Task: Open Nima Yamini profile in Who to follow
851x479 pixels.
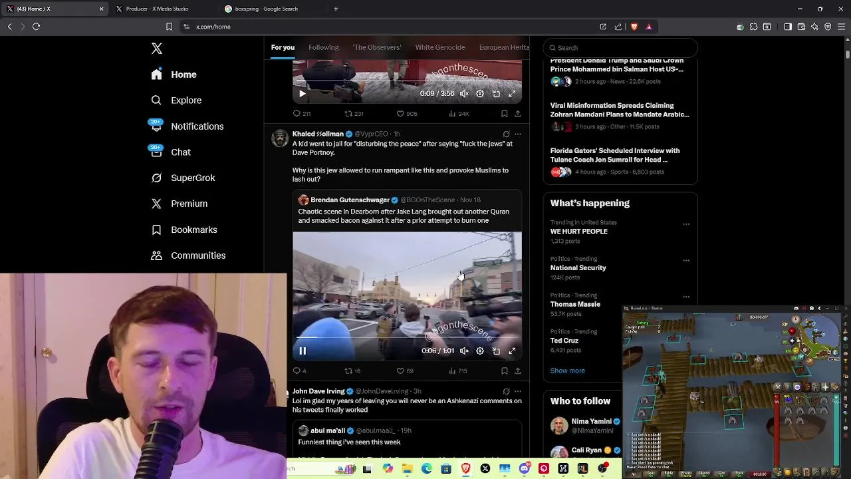Action: 591,421
